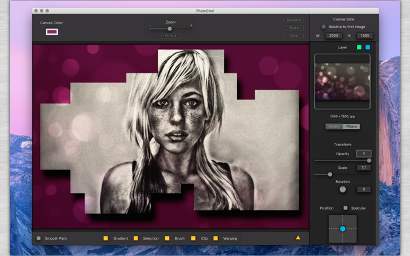Click the Zoom slider handle
410x256 pixels.
(170, 29)
